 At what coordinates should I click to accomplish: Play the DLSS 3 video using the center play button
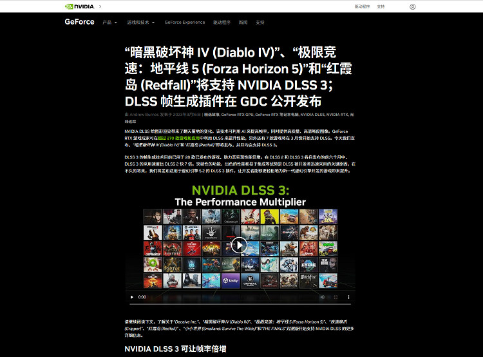click(239, 245)
